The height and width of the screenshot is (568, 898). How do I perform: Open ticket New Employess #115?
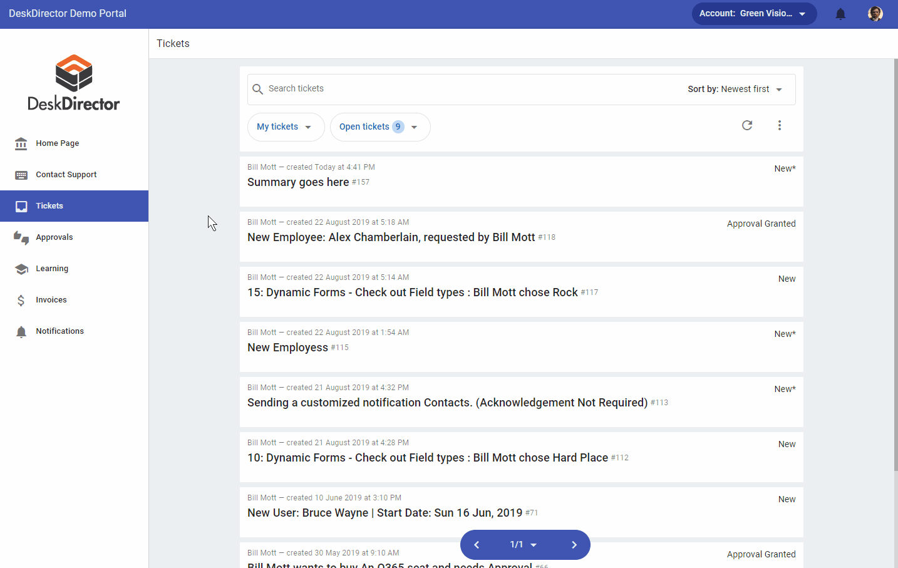(522, 347)
